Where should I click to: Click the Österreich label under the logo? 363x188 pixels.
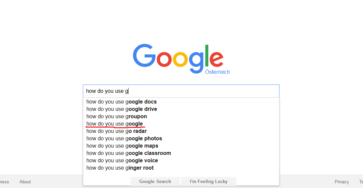click(217, 72)
